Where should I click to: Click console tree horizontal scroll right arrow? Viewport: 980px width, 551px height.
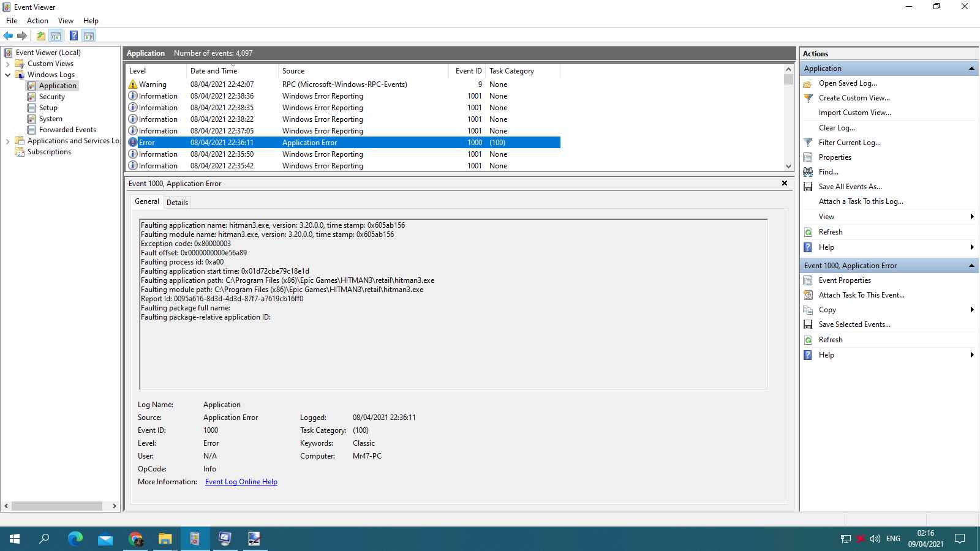115,506
